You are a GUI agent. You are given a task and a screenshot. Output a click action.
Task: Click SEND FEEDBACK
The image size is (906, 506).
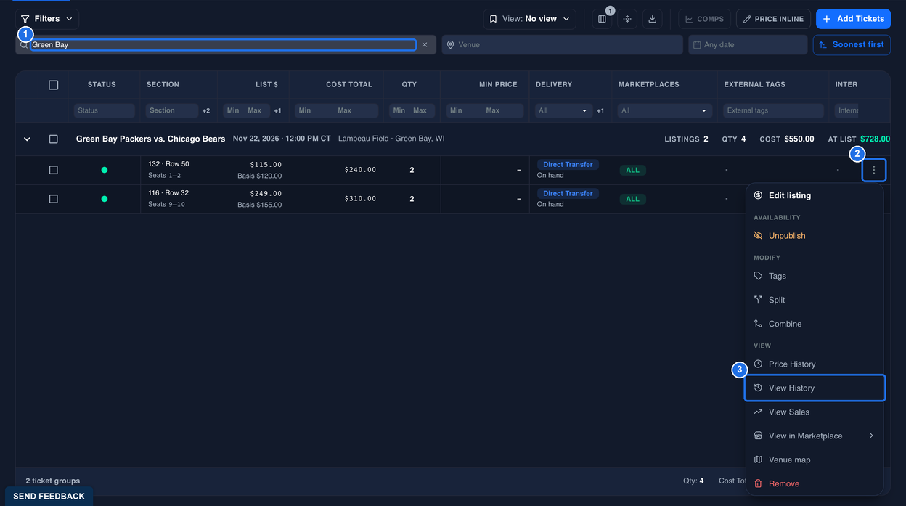coord(49,497)
